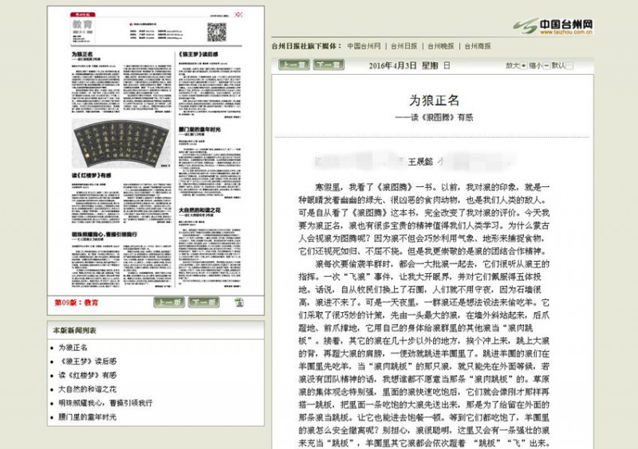Click the author name 王晟懿

420,162
